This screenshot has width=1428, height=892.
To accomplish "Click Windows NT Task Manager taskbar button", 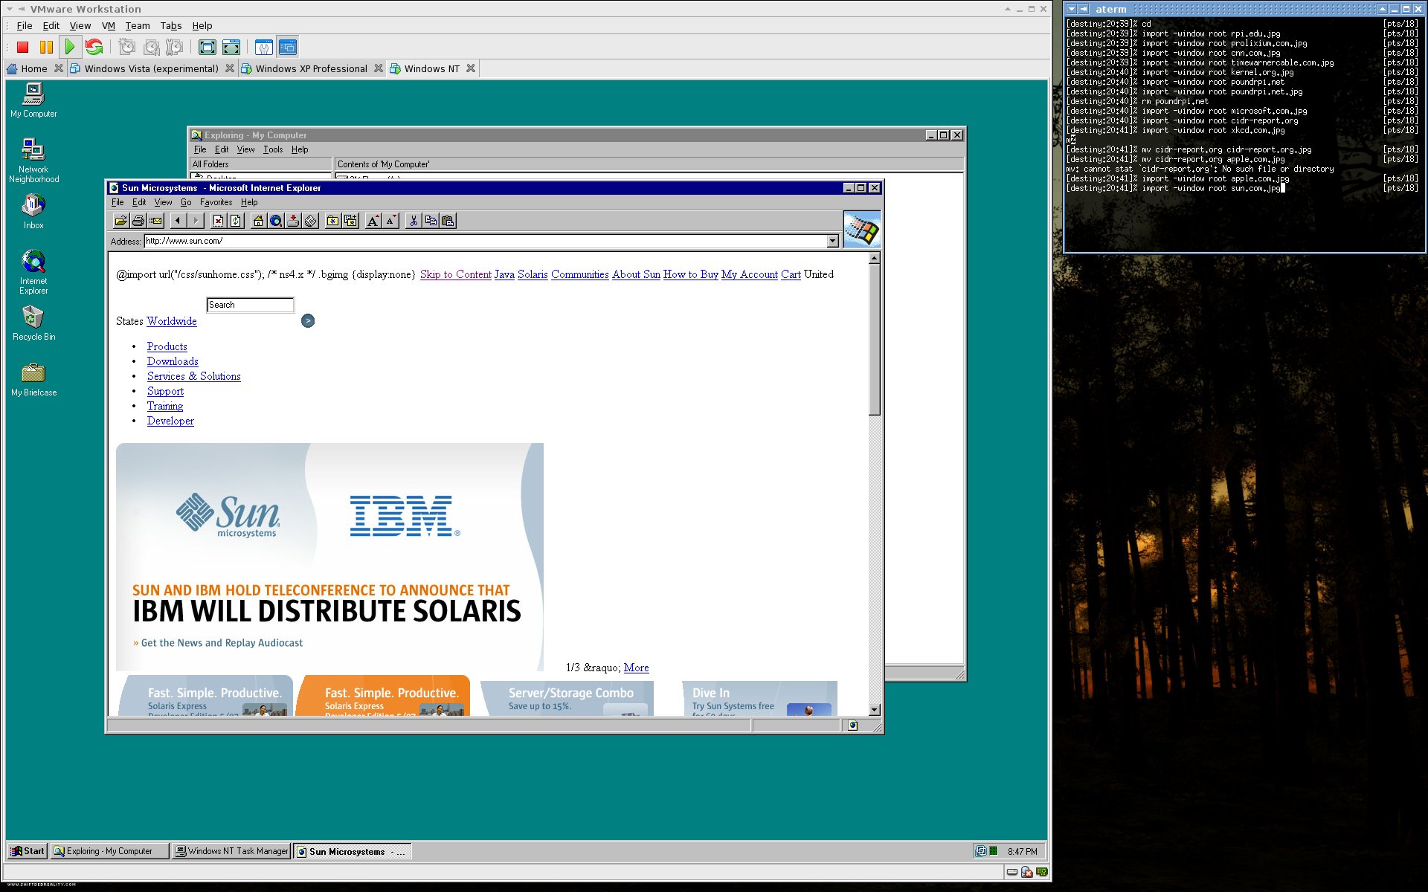I will tap(231, 851).
